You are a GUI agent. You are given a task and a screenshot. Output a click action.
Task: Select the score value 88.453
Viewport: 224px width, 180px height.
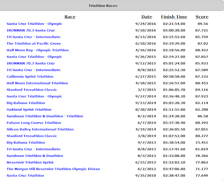(x=202, y=83)
